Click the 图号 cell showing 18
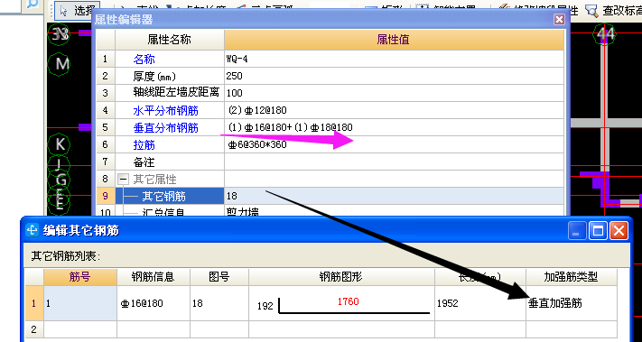 219,303
